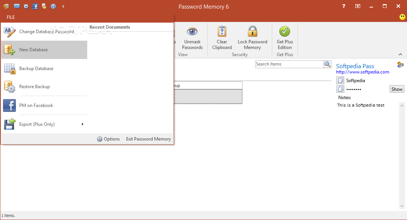Click the notes text 'This is a Softpedia test'
The image size is (407, 220).
click(361, 105)
